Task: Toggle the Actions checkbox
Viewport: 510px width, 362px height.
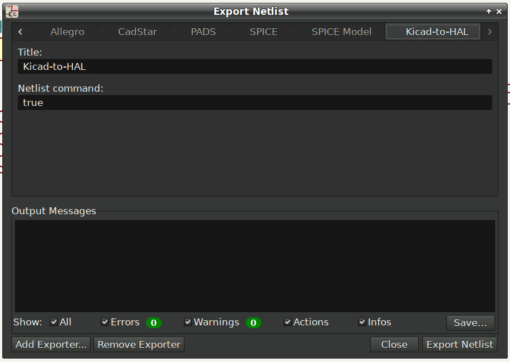Action: coord(287,322)
